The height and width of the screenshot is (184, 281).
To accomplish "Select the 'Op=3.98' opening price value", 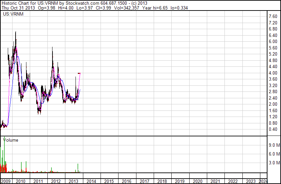I will [x=47, y=8].
